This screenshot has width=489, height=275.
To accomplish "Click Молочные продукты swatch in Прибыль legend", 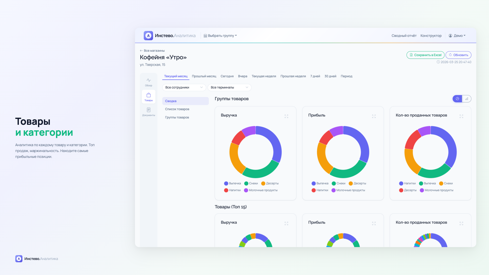I will (x=333, y=190).
